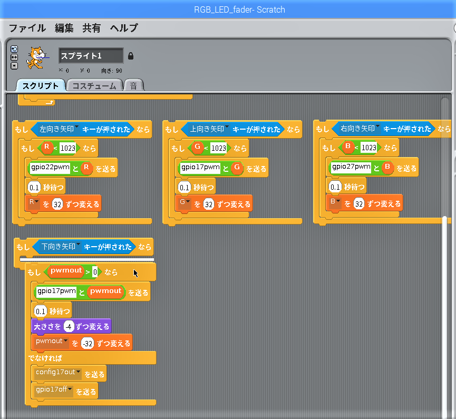This screenshot has height=419, width=456.
Task: Expand the 左向き矢印 key dropdown
Action: click(x=76, y=128)
